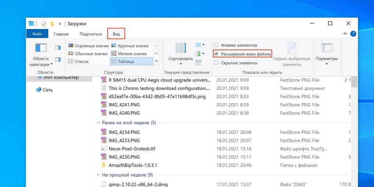
Task: Open the quick access toolbar dropdown arrow
Action: [x=60, y=24]
